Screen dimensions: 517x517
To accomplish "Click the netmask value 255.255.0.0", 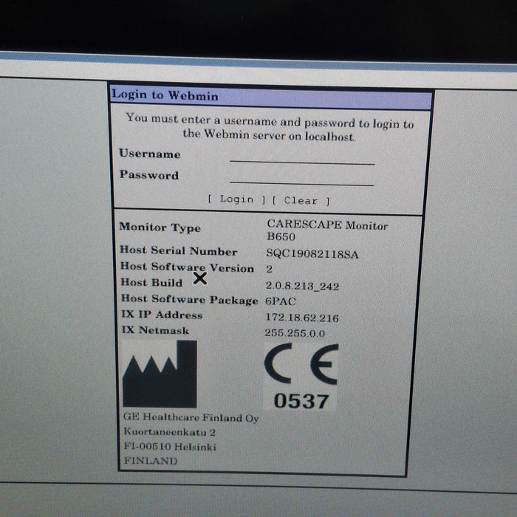I will tap(295, 332).
